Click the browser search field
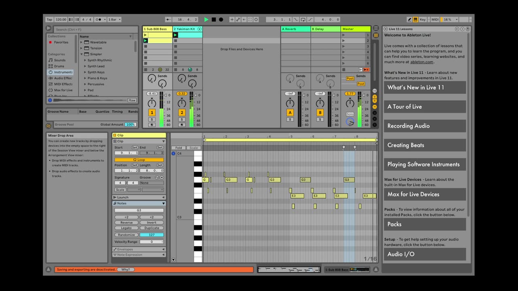This screenshot has height=291, width=518. (95, 30)
